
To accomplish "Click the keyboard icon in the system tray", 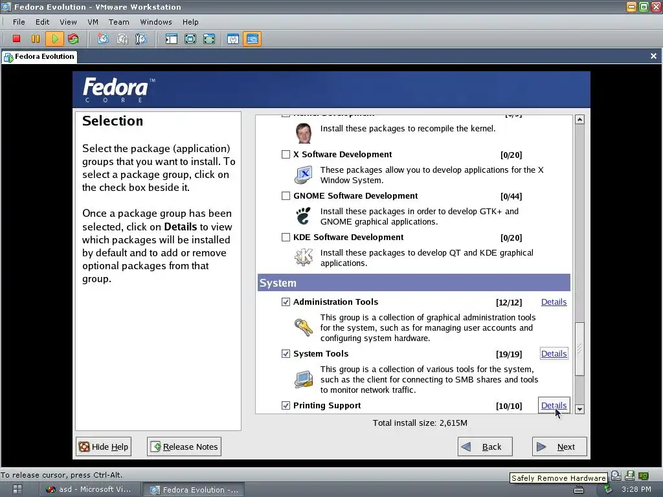I will [x=579, y=490].
